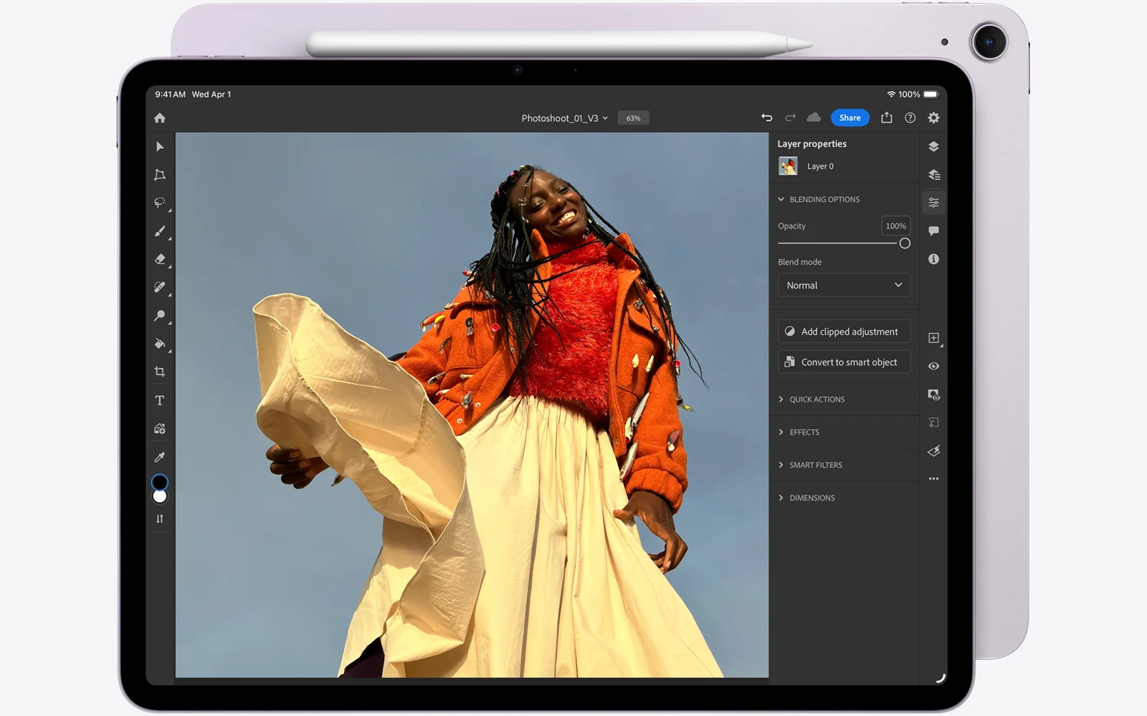Viewport: 1147px width, 716px height.
Task: Click the blue Share button
Action: coord(849,118)
